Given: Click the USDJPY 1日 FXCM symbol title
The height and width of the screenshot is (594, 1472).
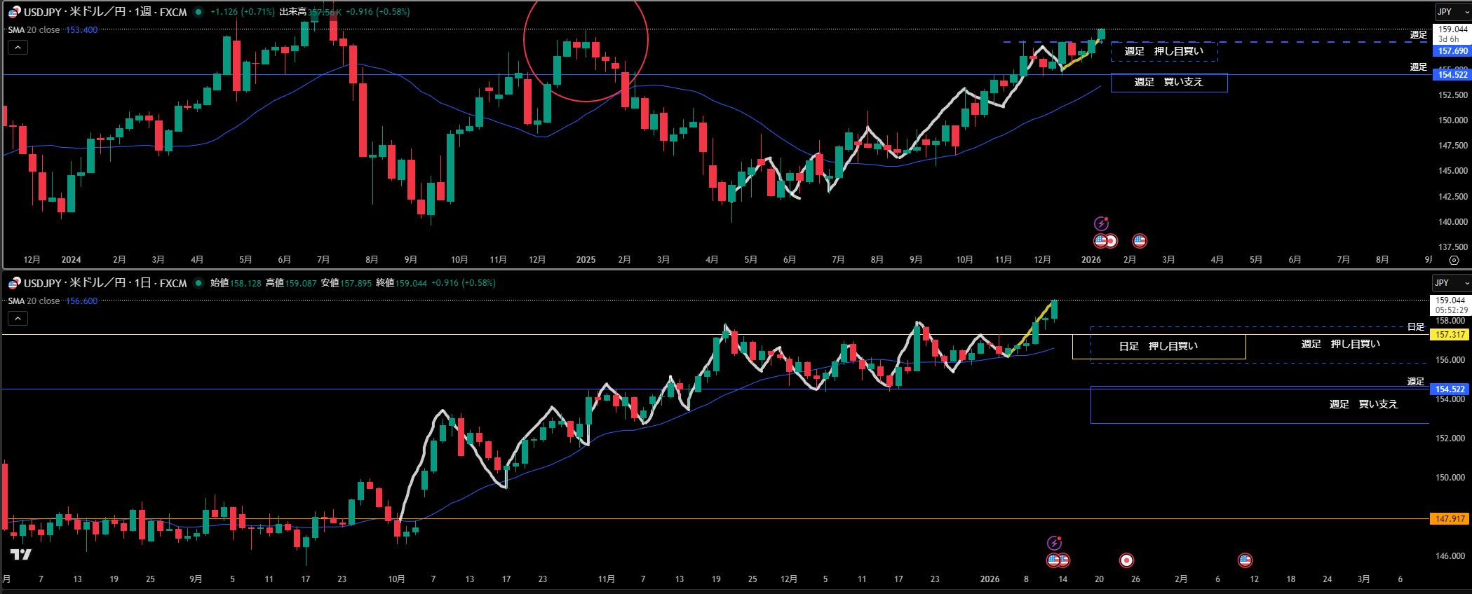Looking at the screenshot, I should click(105, 283).
